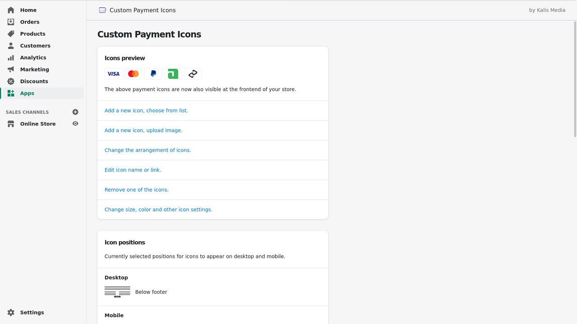The height and width of the screenshot is (324, 577).
Task: Click the 'Below footer' position label
Action: tap(151, 292)
